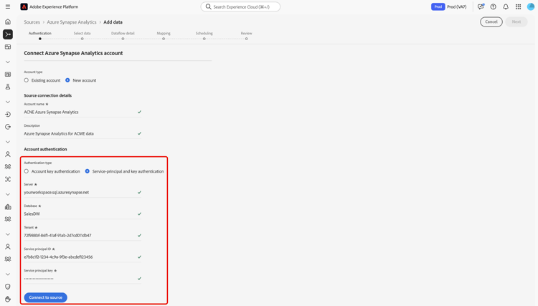Open the notifications bell
Viewport: 538px width, 306px height.
tap(506, 6)
